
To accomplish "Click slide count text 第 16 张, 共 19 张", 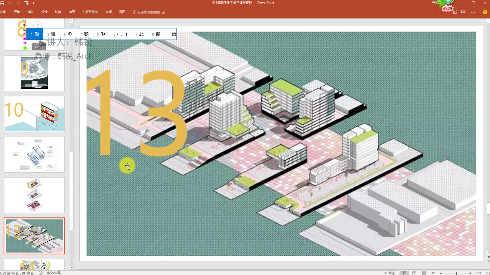I will click(x=17, y=273).
